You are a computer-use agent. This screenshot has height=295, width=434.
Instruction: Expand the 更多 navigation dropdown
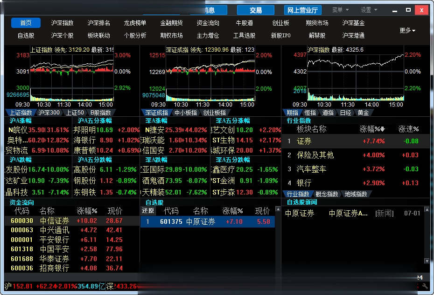click(x=407, y=30)
